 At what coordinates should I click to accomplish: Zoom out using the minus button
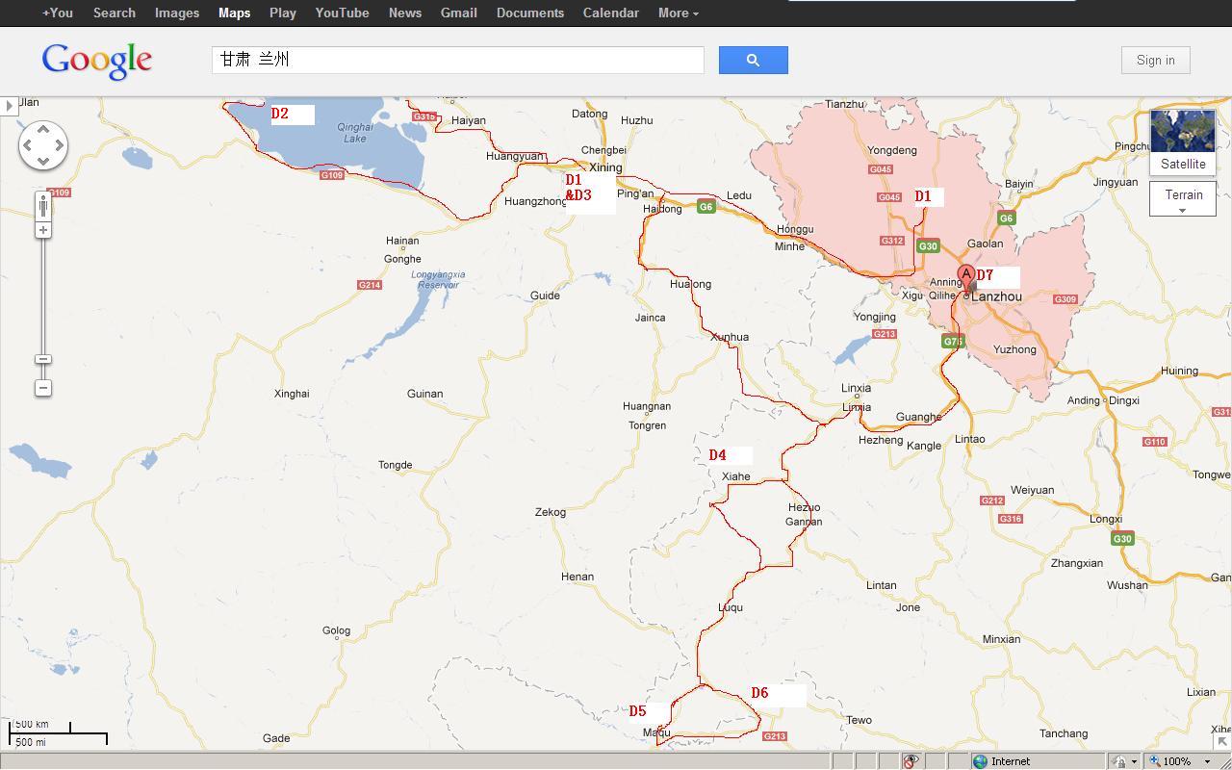click(43, 388)
